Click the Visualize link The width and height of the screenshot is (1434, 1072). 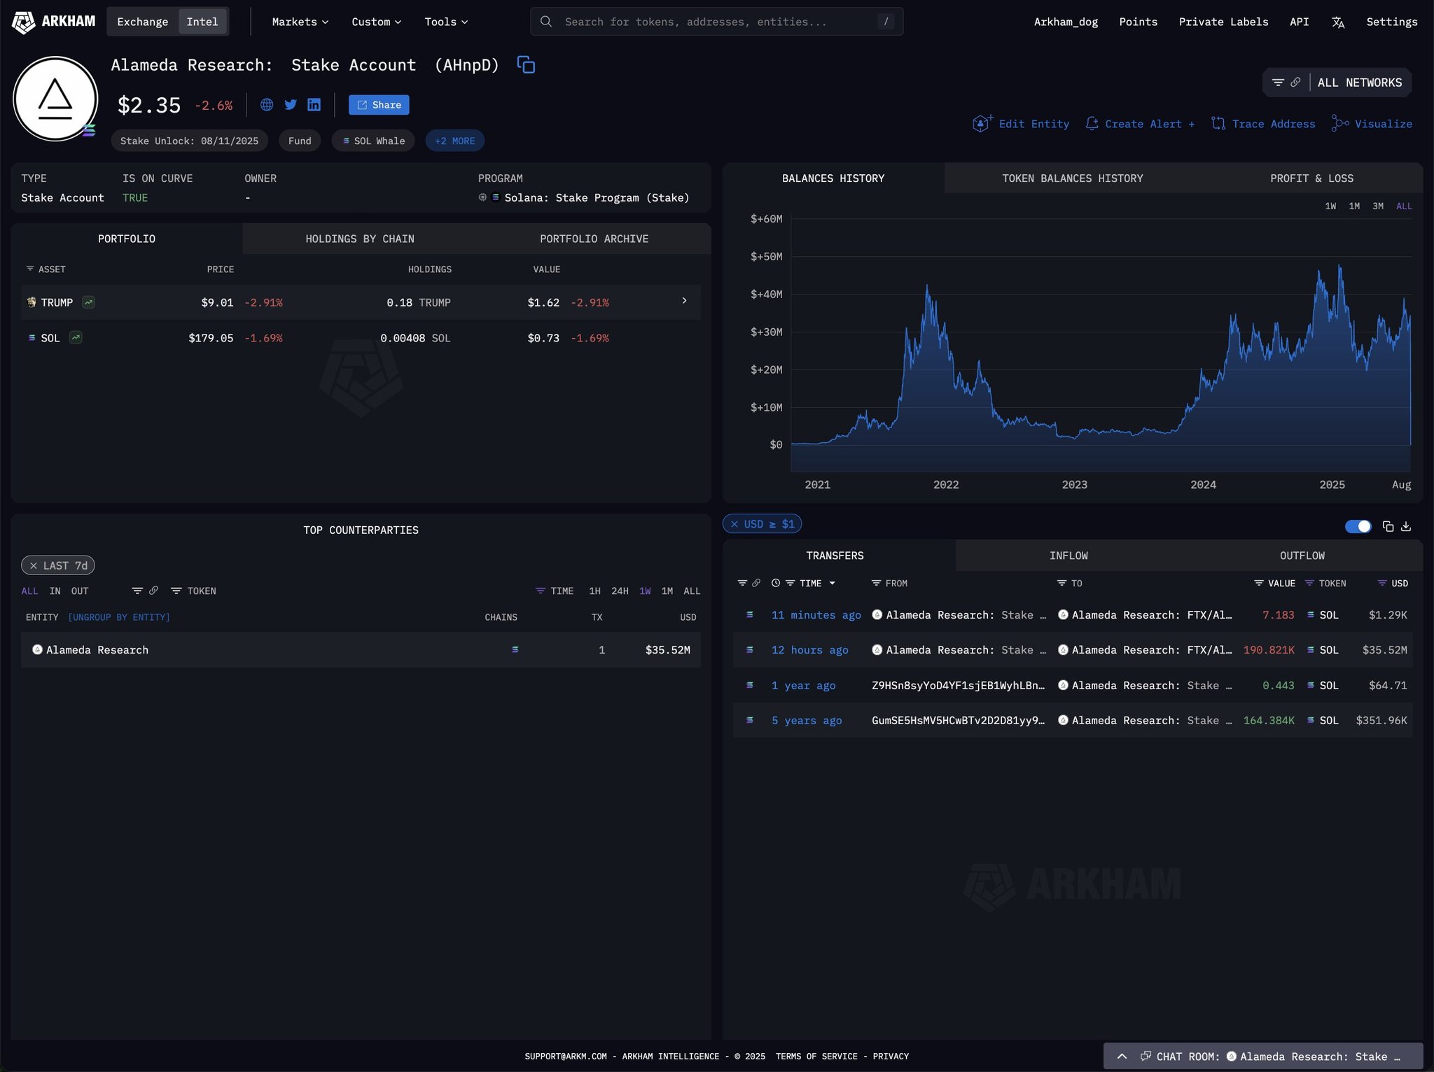1372,124
